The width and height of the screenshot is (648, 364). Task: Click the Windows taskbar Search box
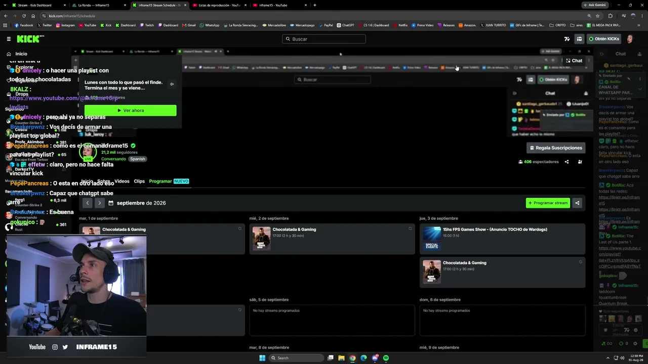click(296, 358)
